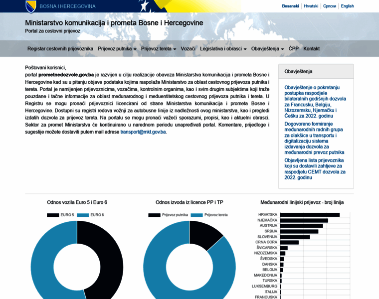379x299 pixels.
Task: Open the BOSNA I HERCEGOVINA header link
Action: (67, 6)
